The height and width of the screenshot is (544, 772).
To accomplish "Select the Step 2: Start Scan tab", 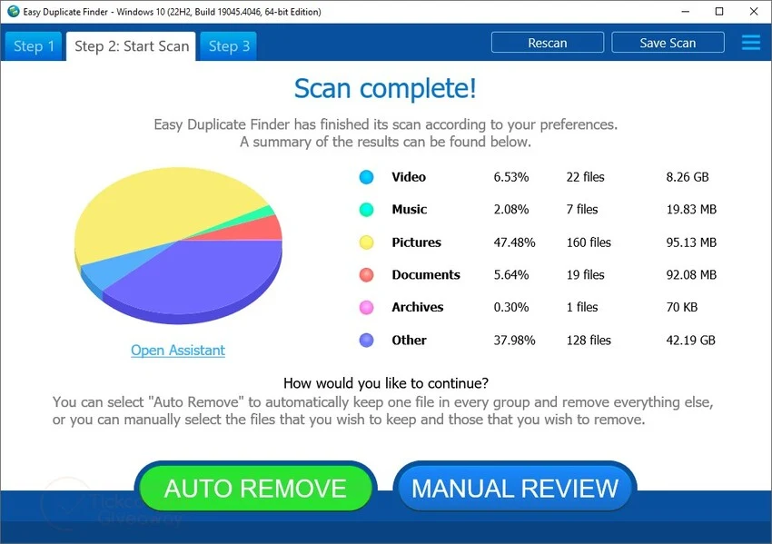I will tap(132, 46).
